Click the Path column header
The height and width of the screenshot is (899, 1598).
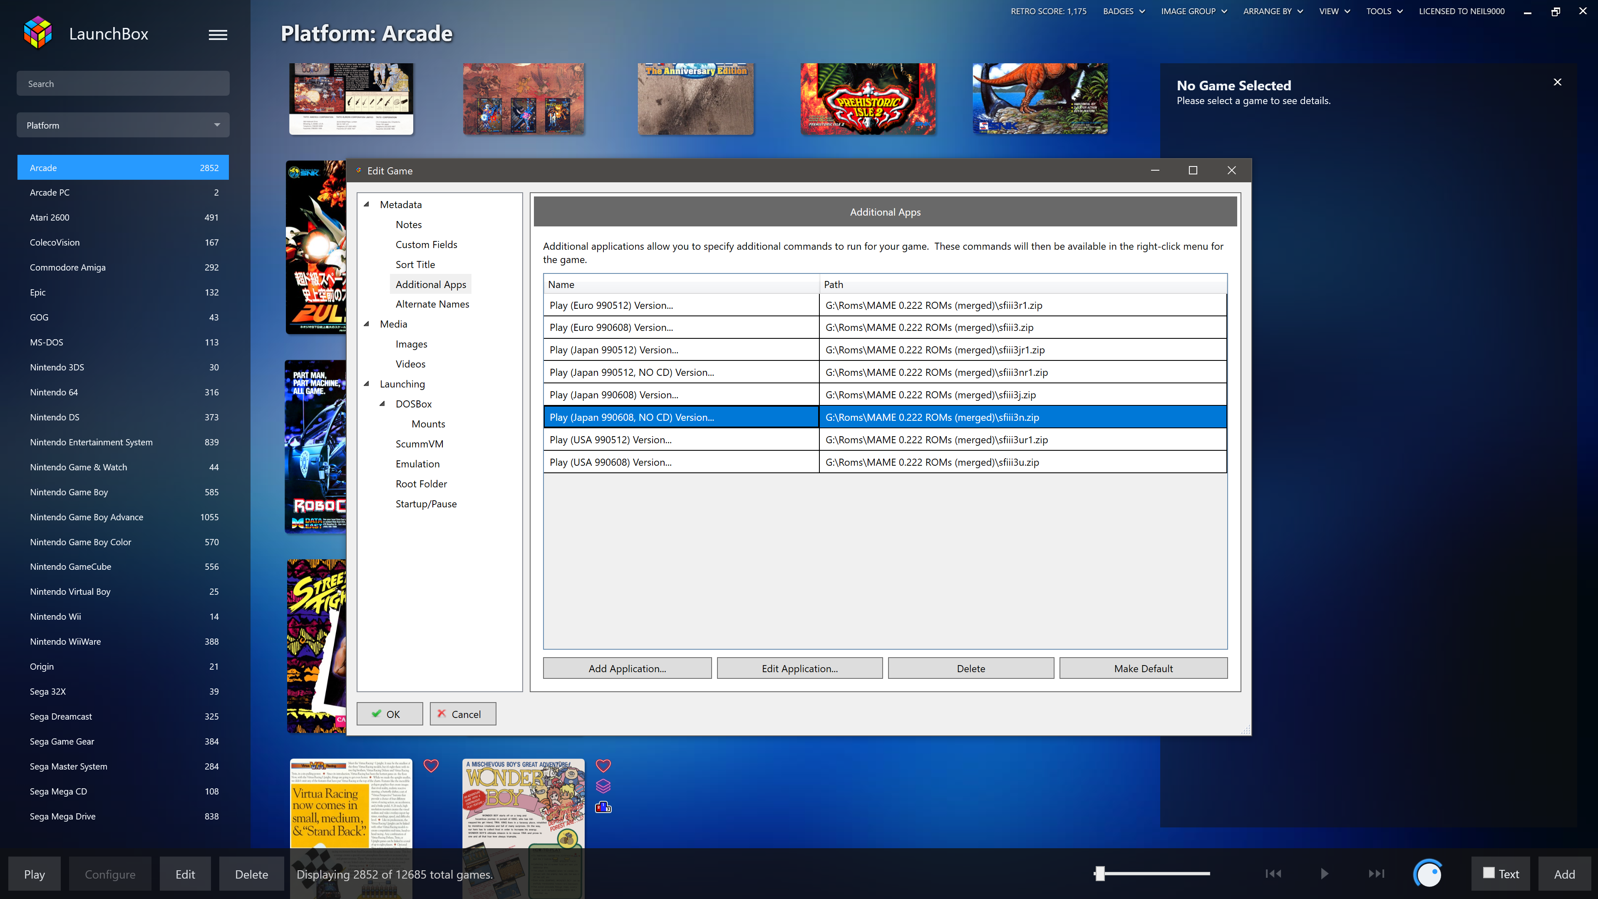tap(1023, 284)
